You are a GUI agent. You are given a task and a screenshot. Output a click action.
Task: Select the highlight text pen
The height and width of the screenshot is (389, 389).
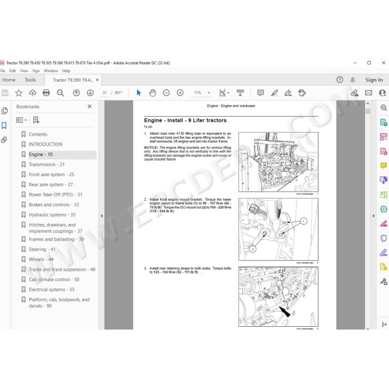click(x=275, y=93)
